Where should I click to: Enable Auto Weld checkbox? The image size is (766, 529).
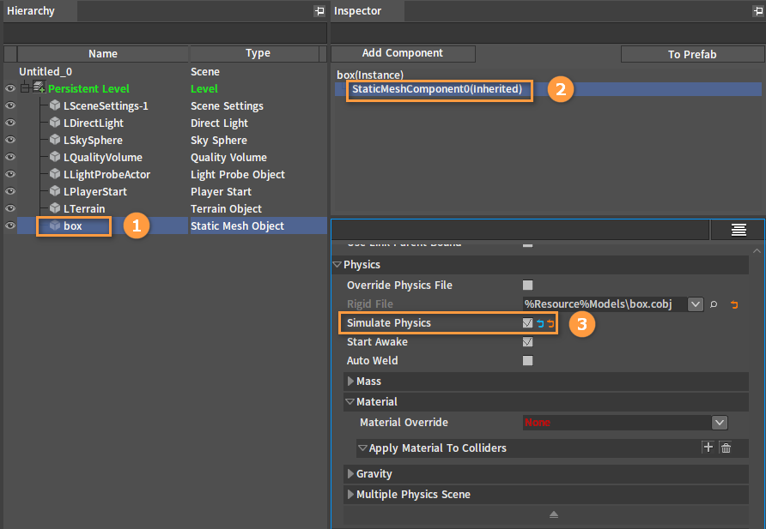(527, 360)
